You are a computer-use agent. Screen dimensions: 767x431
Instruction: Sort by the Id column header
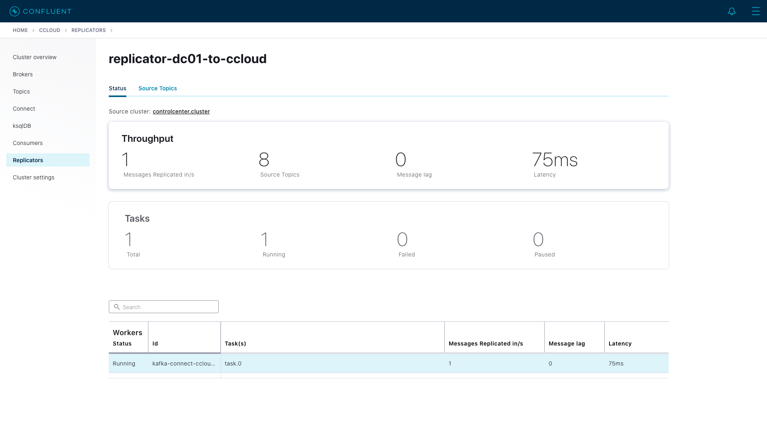[x=155, y=344]
